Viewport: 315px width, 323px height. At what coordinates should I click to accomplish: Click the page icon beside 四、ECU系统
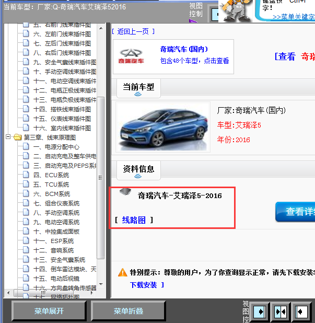tap(26, 175)
